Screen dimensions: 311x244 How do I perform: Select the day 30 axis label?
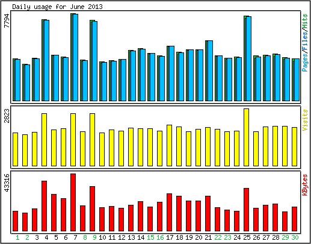(x=295, y=237)
